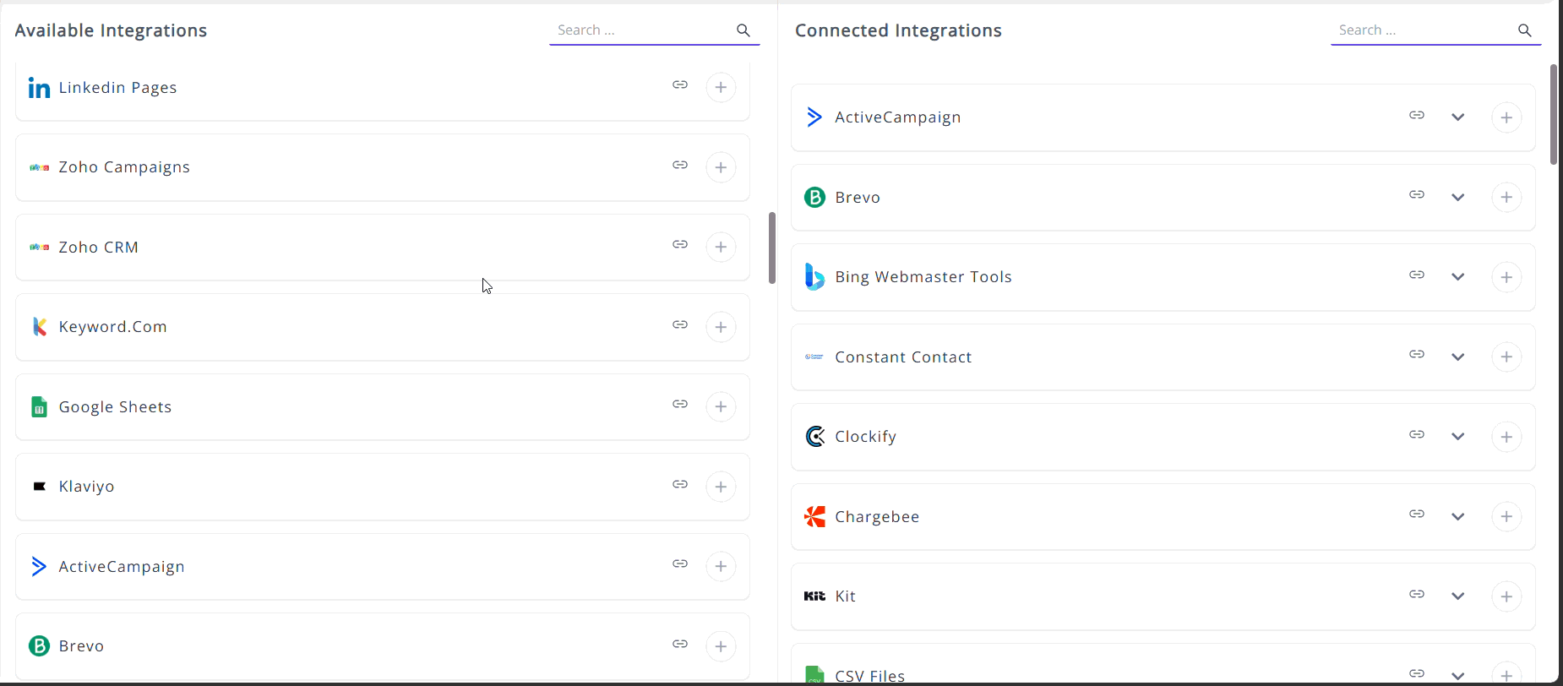Click the search magnifier in Available Integrations
Viewport: 1563px width, 686px height.
tap(743, 30)
